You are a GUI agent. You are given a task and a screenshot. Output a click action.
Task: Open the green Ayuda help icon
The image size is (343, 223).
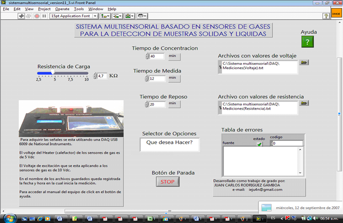(x=308, y=42)
